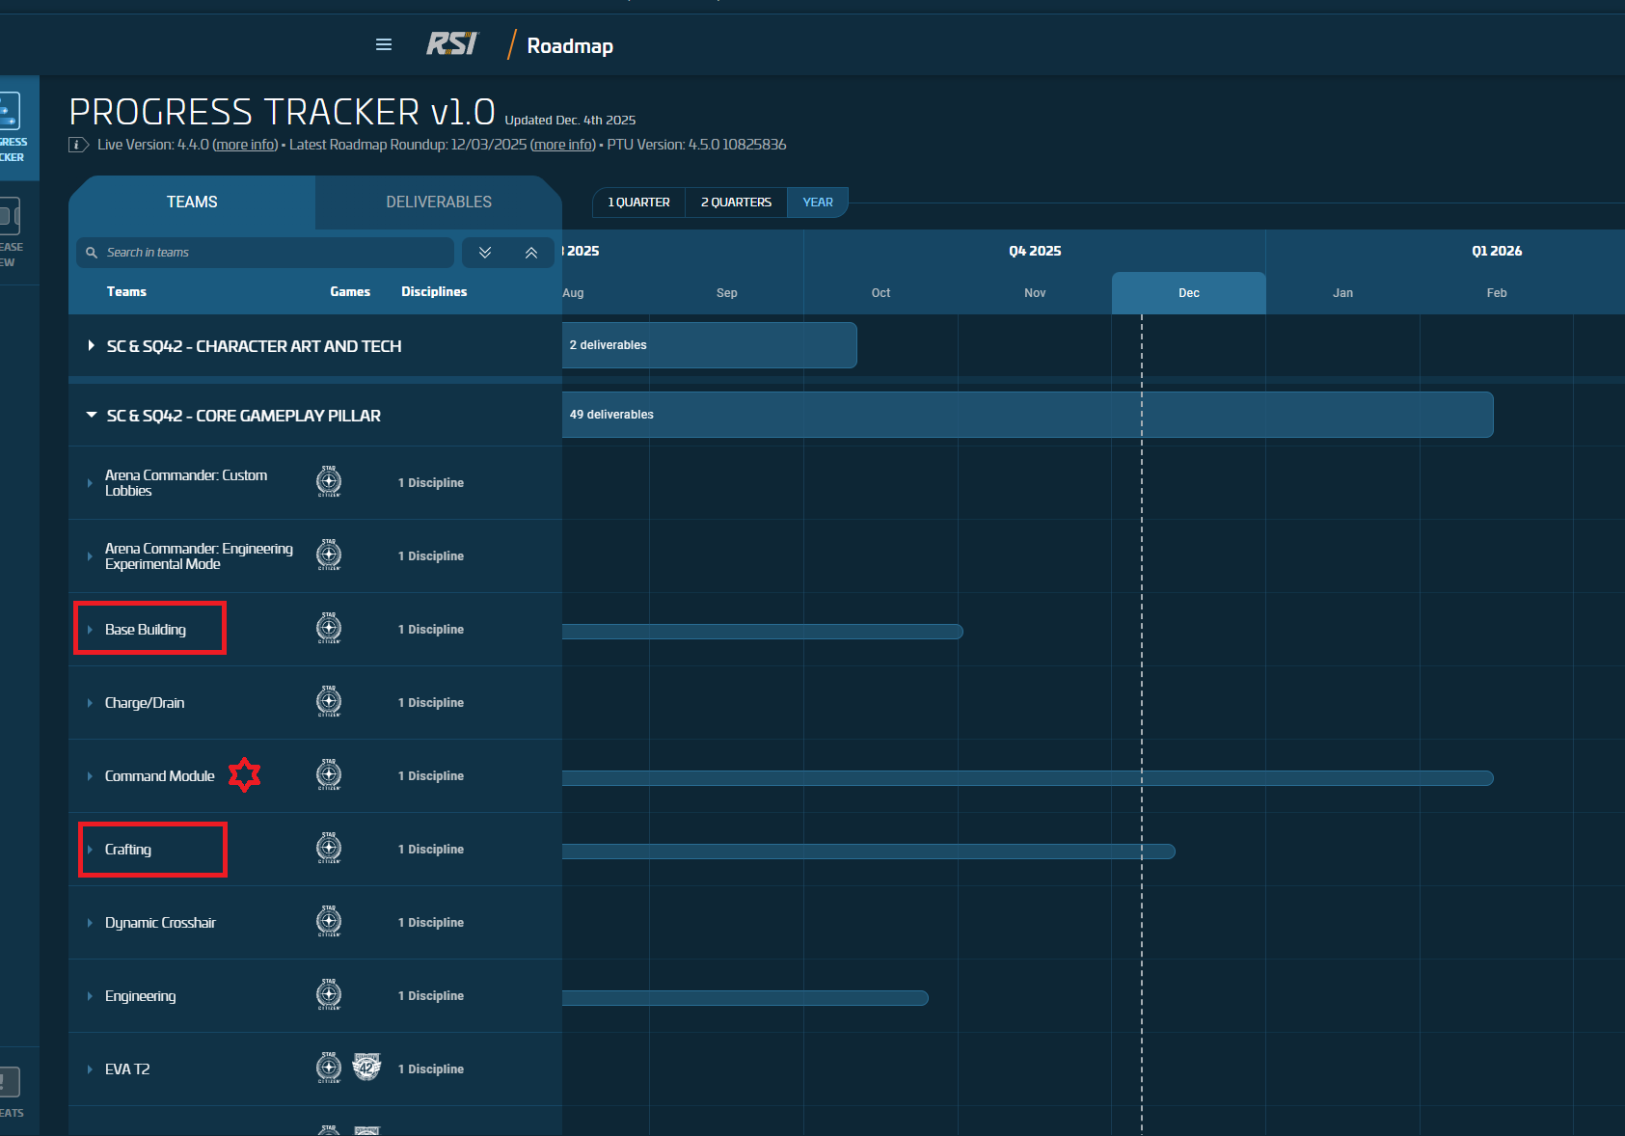
Task: Click Star Citizen icon in Engineering Experimental Mode row
Action: tap(329, 554)
